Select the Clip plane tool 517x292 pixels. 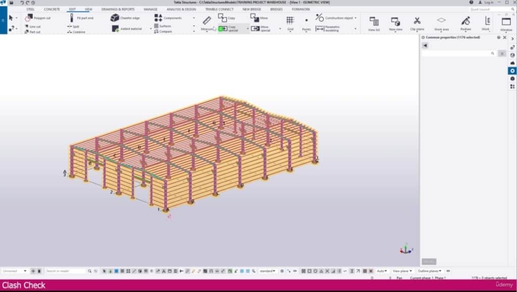pos(417,24)
